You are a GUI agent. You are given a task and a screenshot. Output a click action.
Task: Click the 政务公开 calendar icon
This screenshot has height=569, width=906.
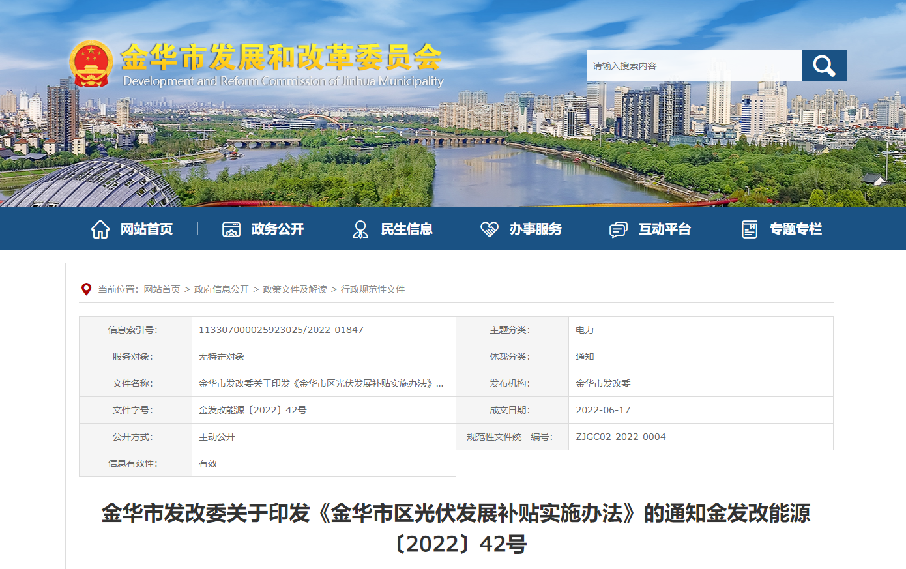pos(231,229)
